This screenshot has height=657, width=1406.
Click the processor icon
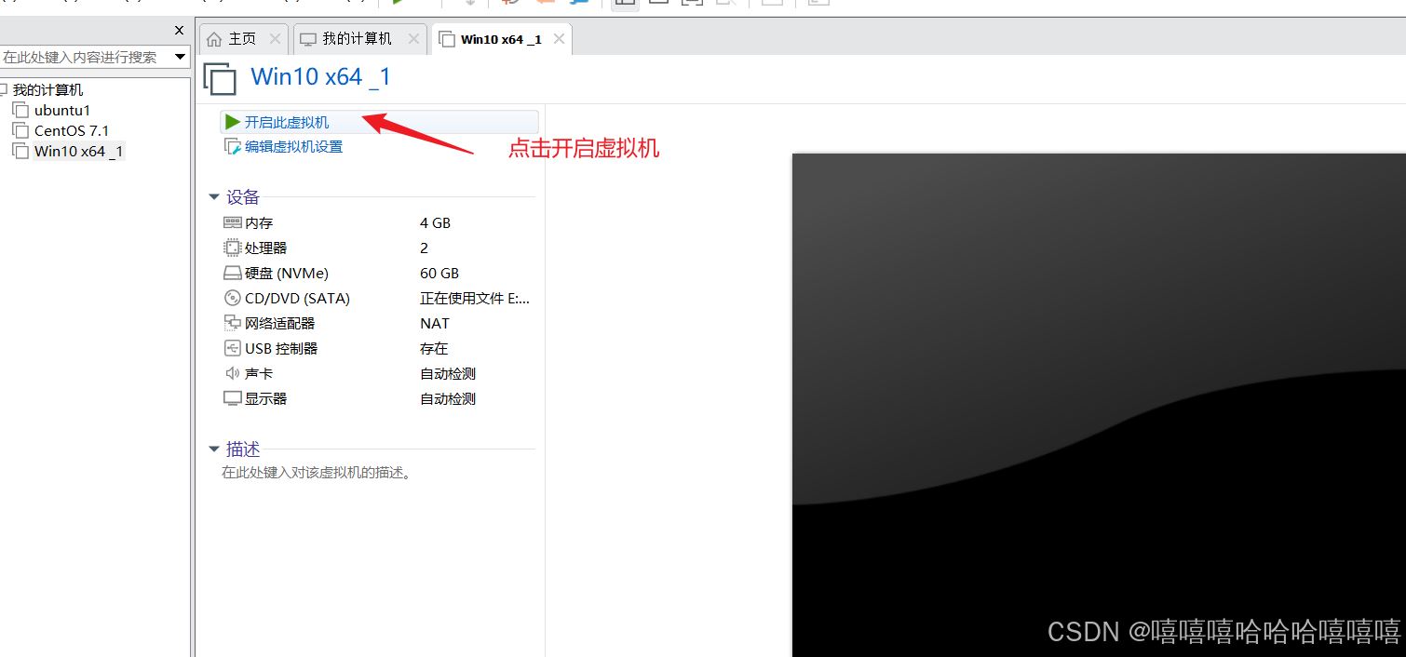[x=233, y=248]
